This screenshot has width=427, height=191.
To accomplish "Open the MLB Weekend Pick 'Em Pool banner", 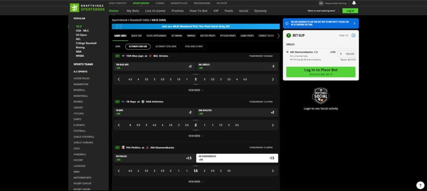I will 196,26.
